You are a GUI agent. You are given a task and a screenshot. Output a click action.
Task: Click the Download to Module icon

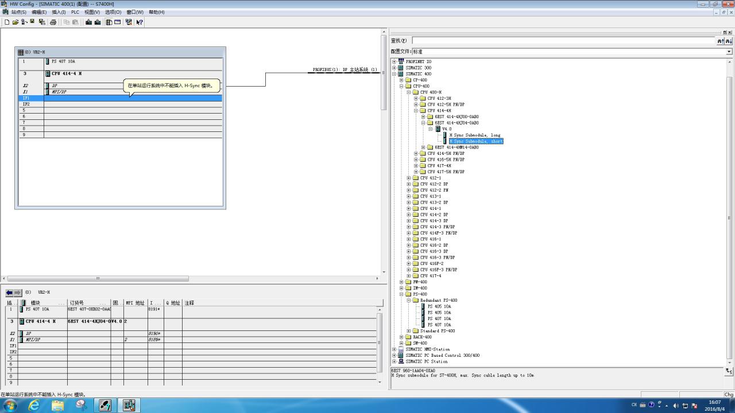(x=88, y=22)
